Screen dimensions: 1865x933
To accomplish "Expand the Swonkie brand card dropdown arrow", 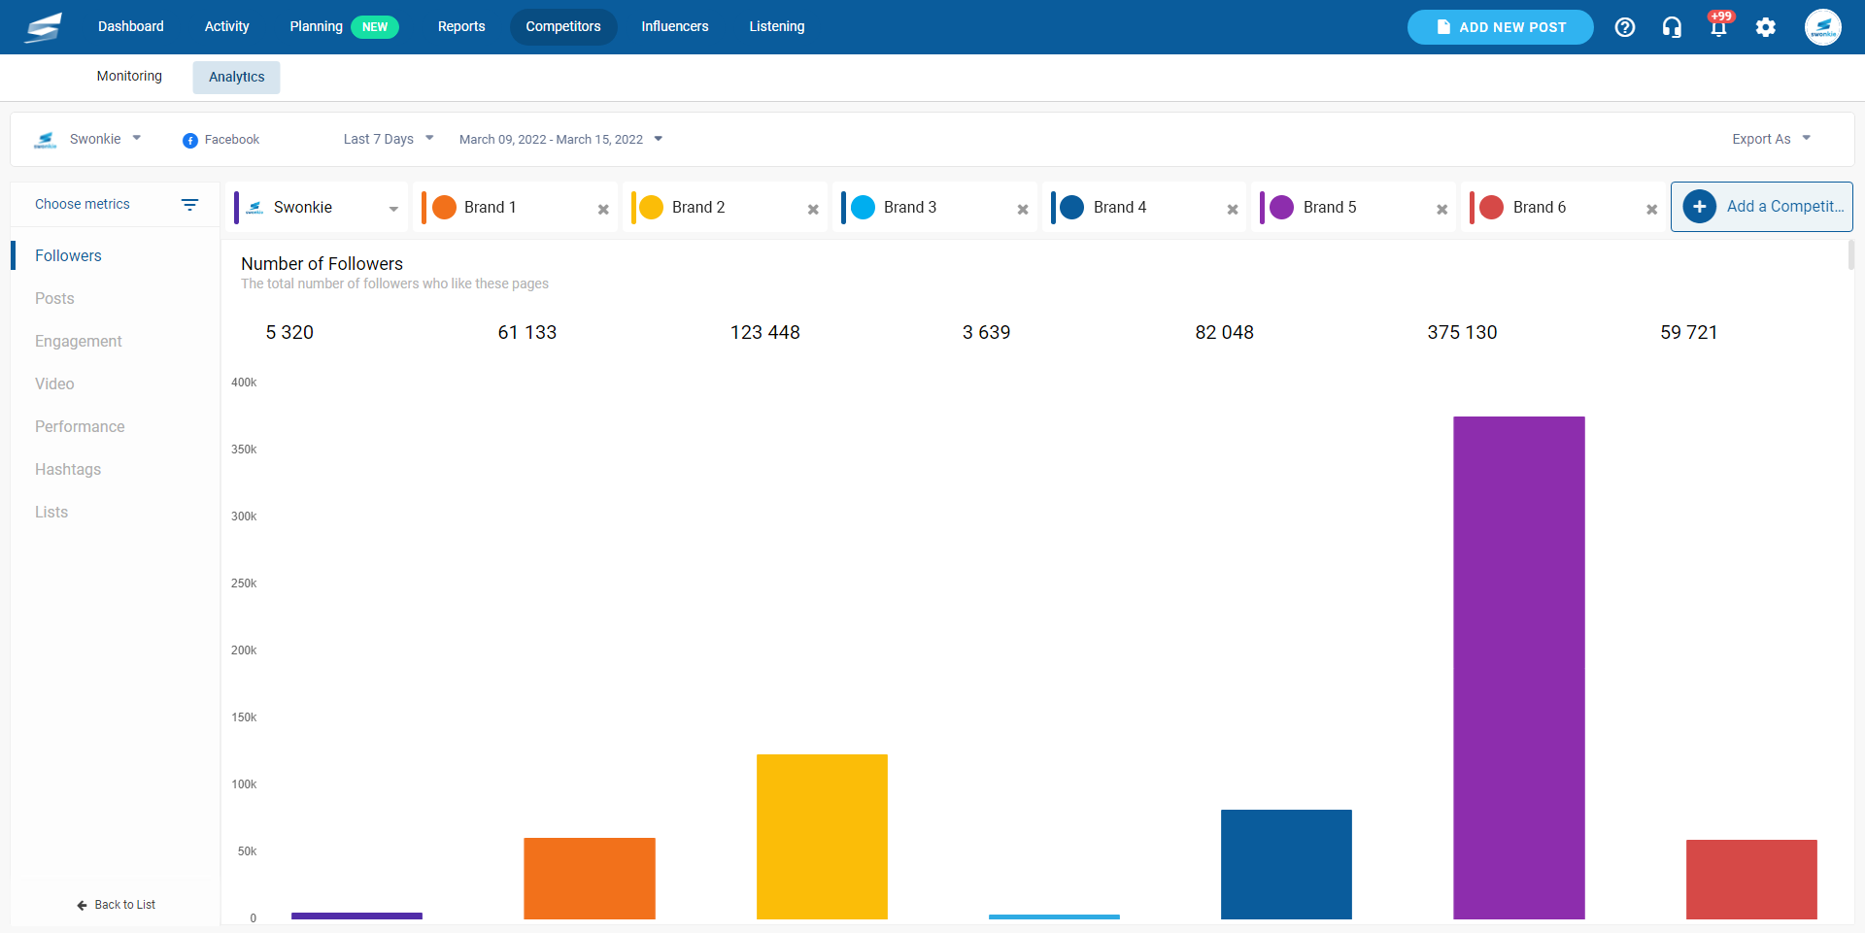I will click(x=393, y=210).
